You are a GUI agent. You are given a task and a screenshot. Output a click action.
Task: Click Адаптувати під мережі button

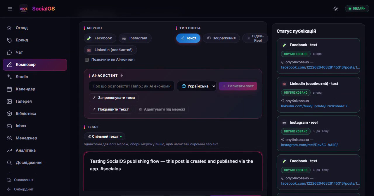point(162,109)
